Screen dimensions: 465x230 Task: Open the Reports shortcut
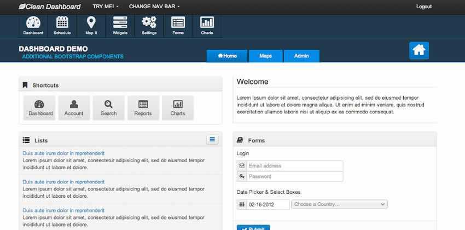[143, 107]
